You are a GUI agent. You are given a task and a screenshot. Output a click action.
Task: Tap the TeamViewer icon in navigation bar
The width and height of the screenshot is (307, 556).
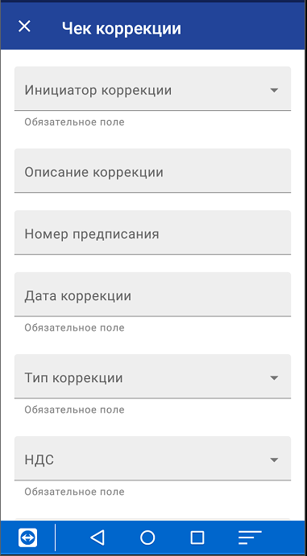point(27,537)
